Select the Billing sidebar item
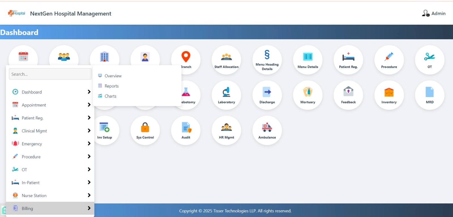 click(50, 208)
